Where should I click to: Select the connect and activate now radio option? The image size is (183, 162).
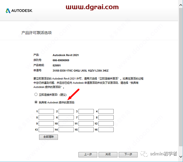[36, 94]
